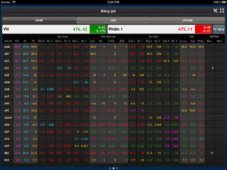This screenshot has width=227, height=170.
Task: Tap the T.đổi column header
Action: 111,41
